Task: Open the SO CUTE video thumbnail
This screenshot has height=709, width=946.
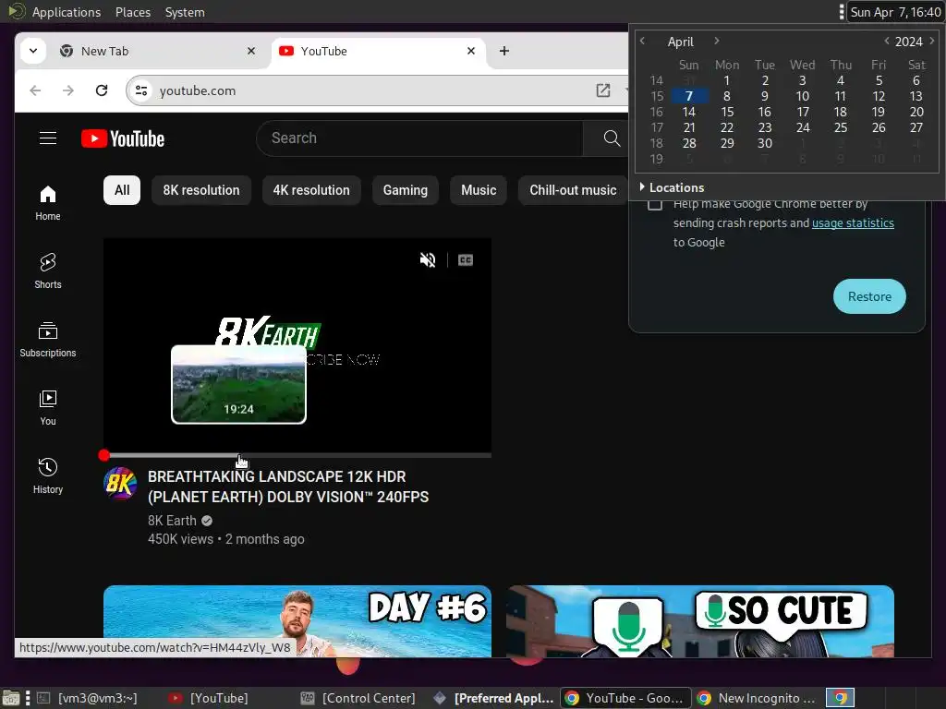Action: tap(700, 621)
